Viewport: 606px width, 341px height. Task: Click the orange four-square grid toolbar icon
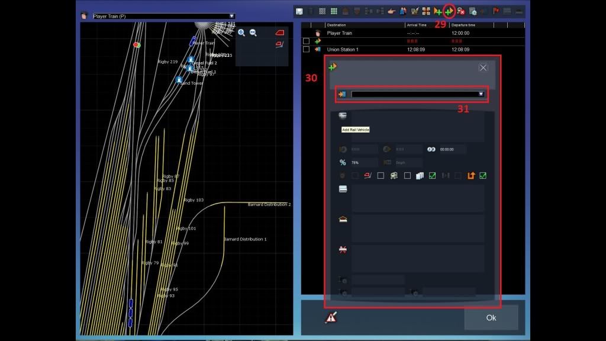[x=426, y=11]
